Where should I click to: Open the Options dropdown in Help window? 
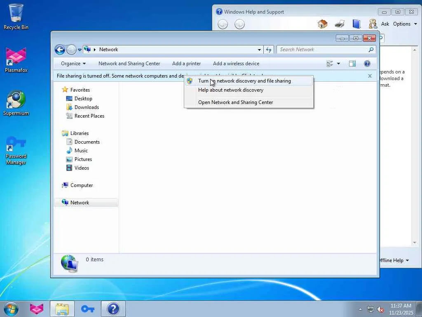(405, 24)
